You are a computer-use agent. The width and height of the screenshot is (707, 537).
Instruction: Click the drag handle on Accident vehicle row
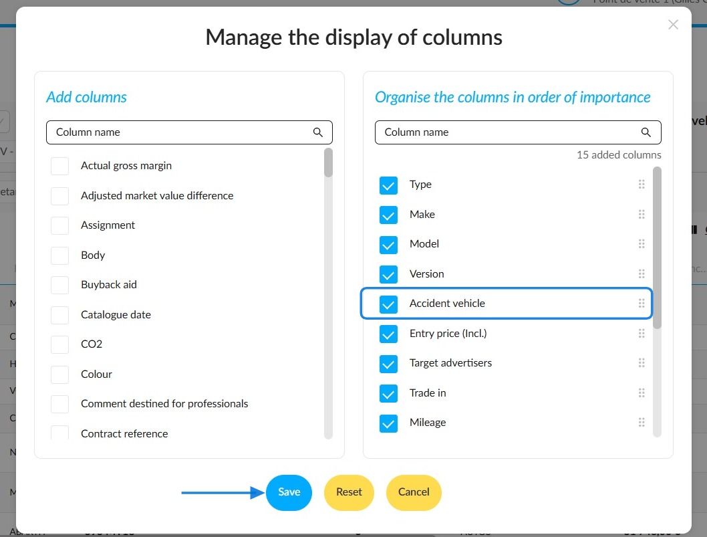coord(641,303)
